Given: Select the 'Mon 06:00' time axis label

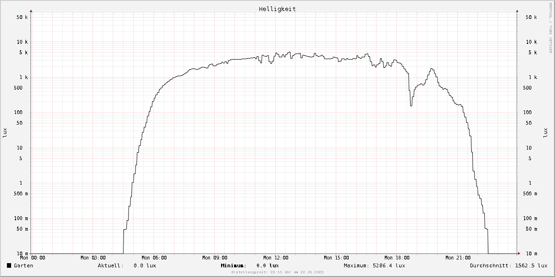Looking at the screenshot, I should pos(154,258).
